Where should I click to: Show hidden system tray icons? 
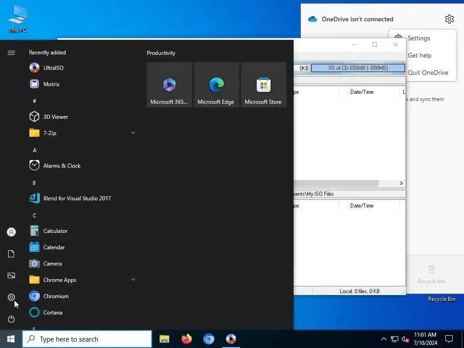383,339
